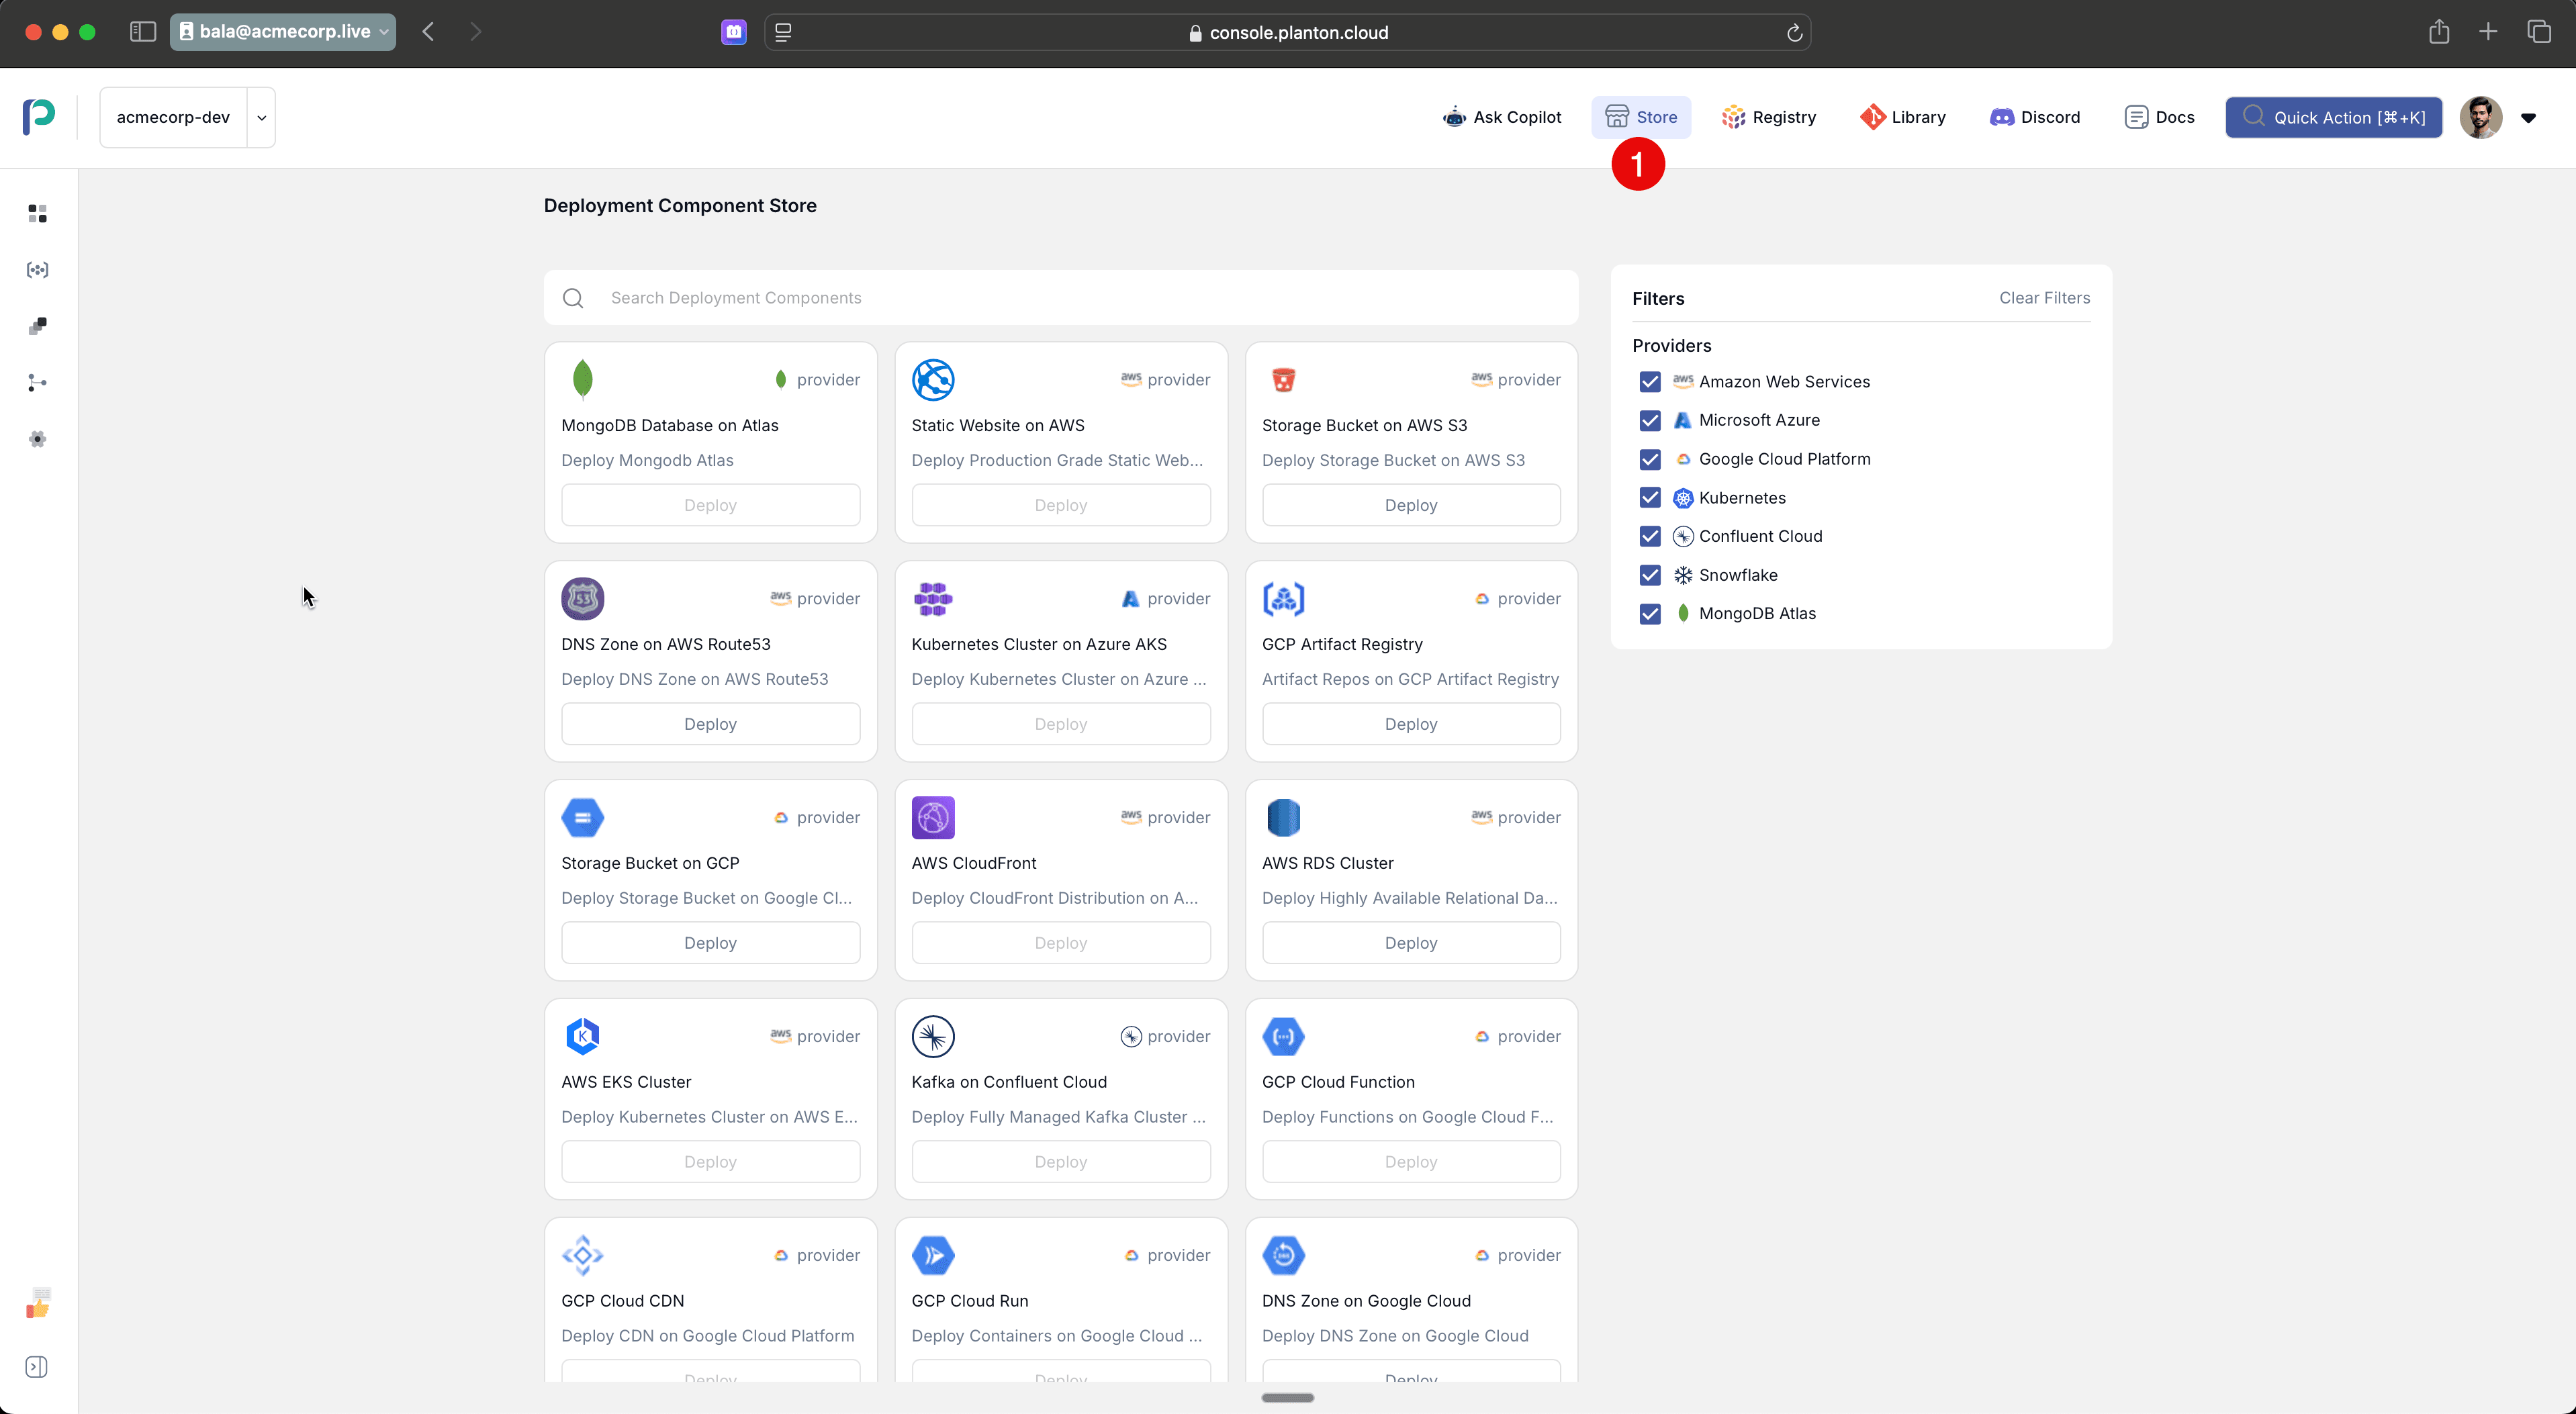Open the Discord link
The width and height of the screenshot is (2576, 1414).
click(2035, 117)
